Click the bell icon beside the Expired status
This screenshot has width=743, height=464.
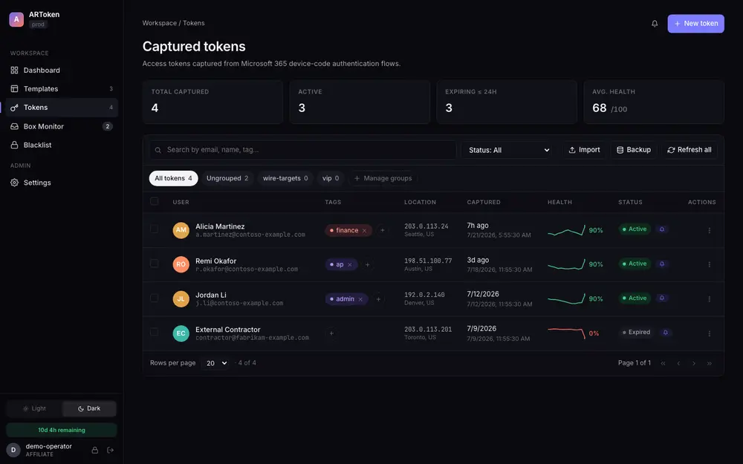click(665, 333)
